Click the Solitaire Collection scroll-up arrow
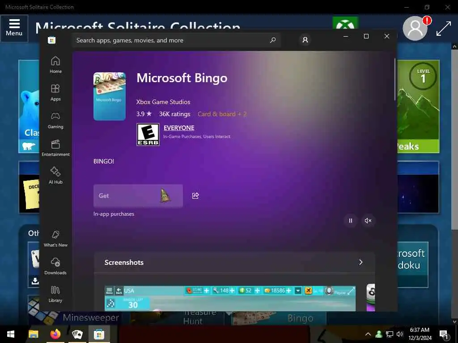The image size is (458, 343). click(x=454, y=46)
